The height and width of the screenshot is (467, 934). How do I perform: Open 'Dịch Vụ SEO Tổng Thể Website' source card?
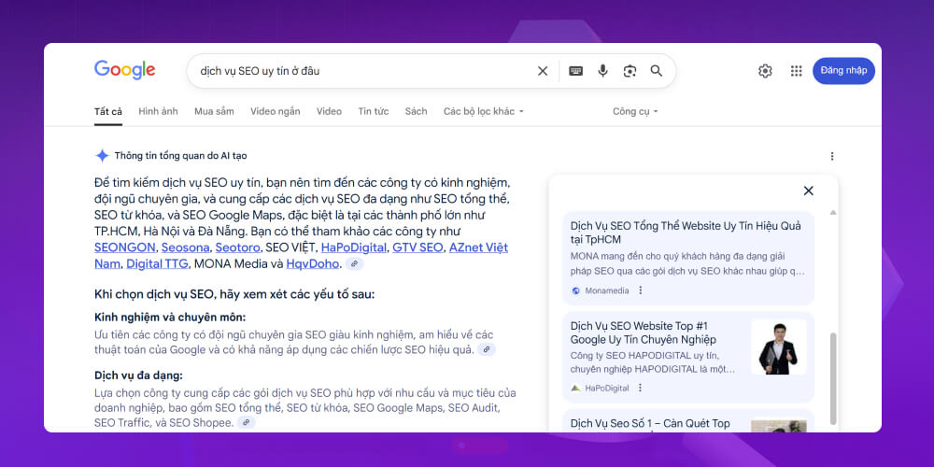688,258
